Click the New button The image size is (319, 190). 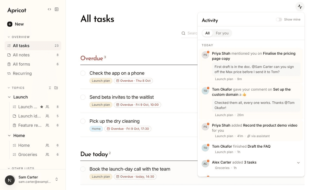pos(15,24)
